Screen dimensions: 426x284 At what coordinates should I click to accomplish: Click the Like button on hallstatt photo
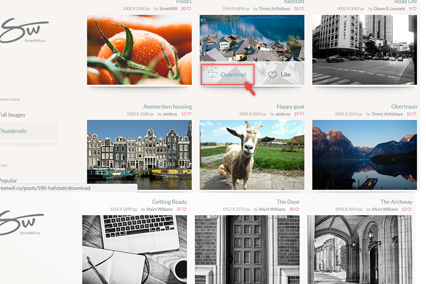279,75
